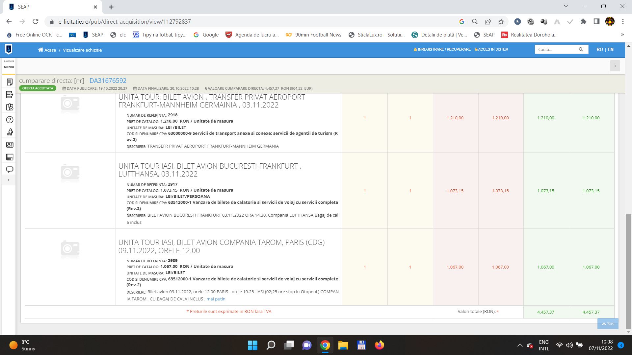The image size is (632, 355).
Task: Open the documents-with-shield sidebar icon
Action: 10,107
